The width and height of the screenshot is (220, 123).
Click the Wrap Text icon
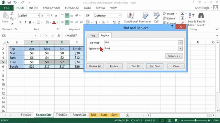88,15
